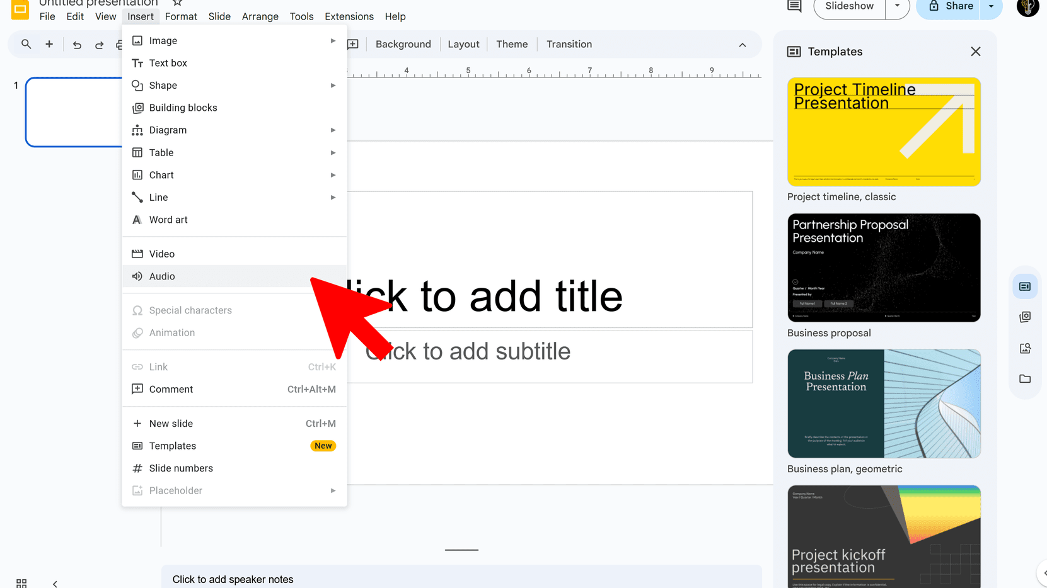Start the Slideshow button
This screenshot has height=588, width=1047.
pyautogui.click(x=849, y=6)
